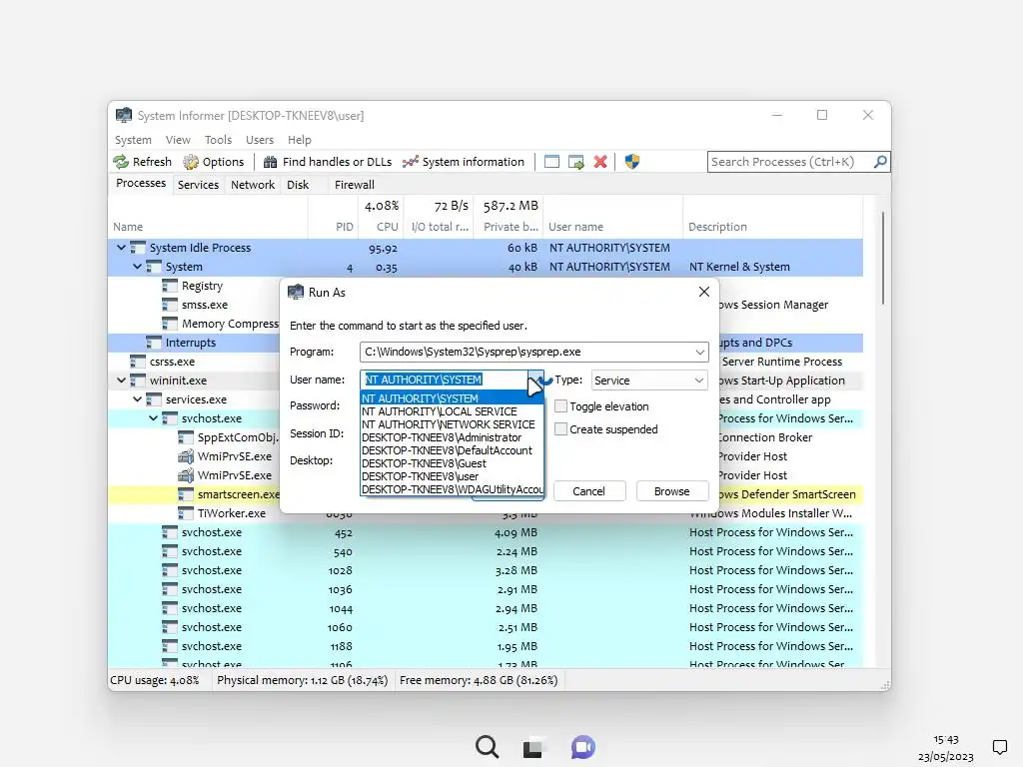
Task: Click the smartscreen.exe process icon
Action: pos(186,494)
